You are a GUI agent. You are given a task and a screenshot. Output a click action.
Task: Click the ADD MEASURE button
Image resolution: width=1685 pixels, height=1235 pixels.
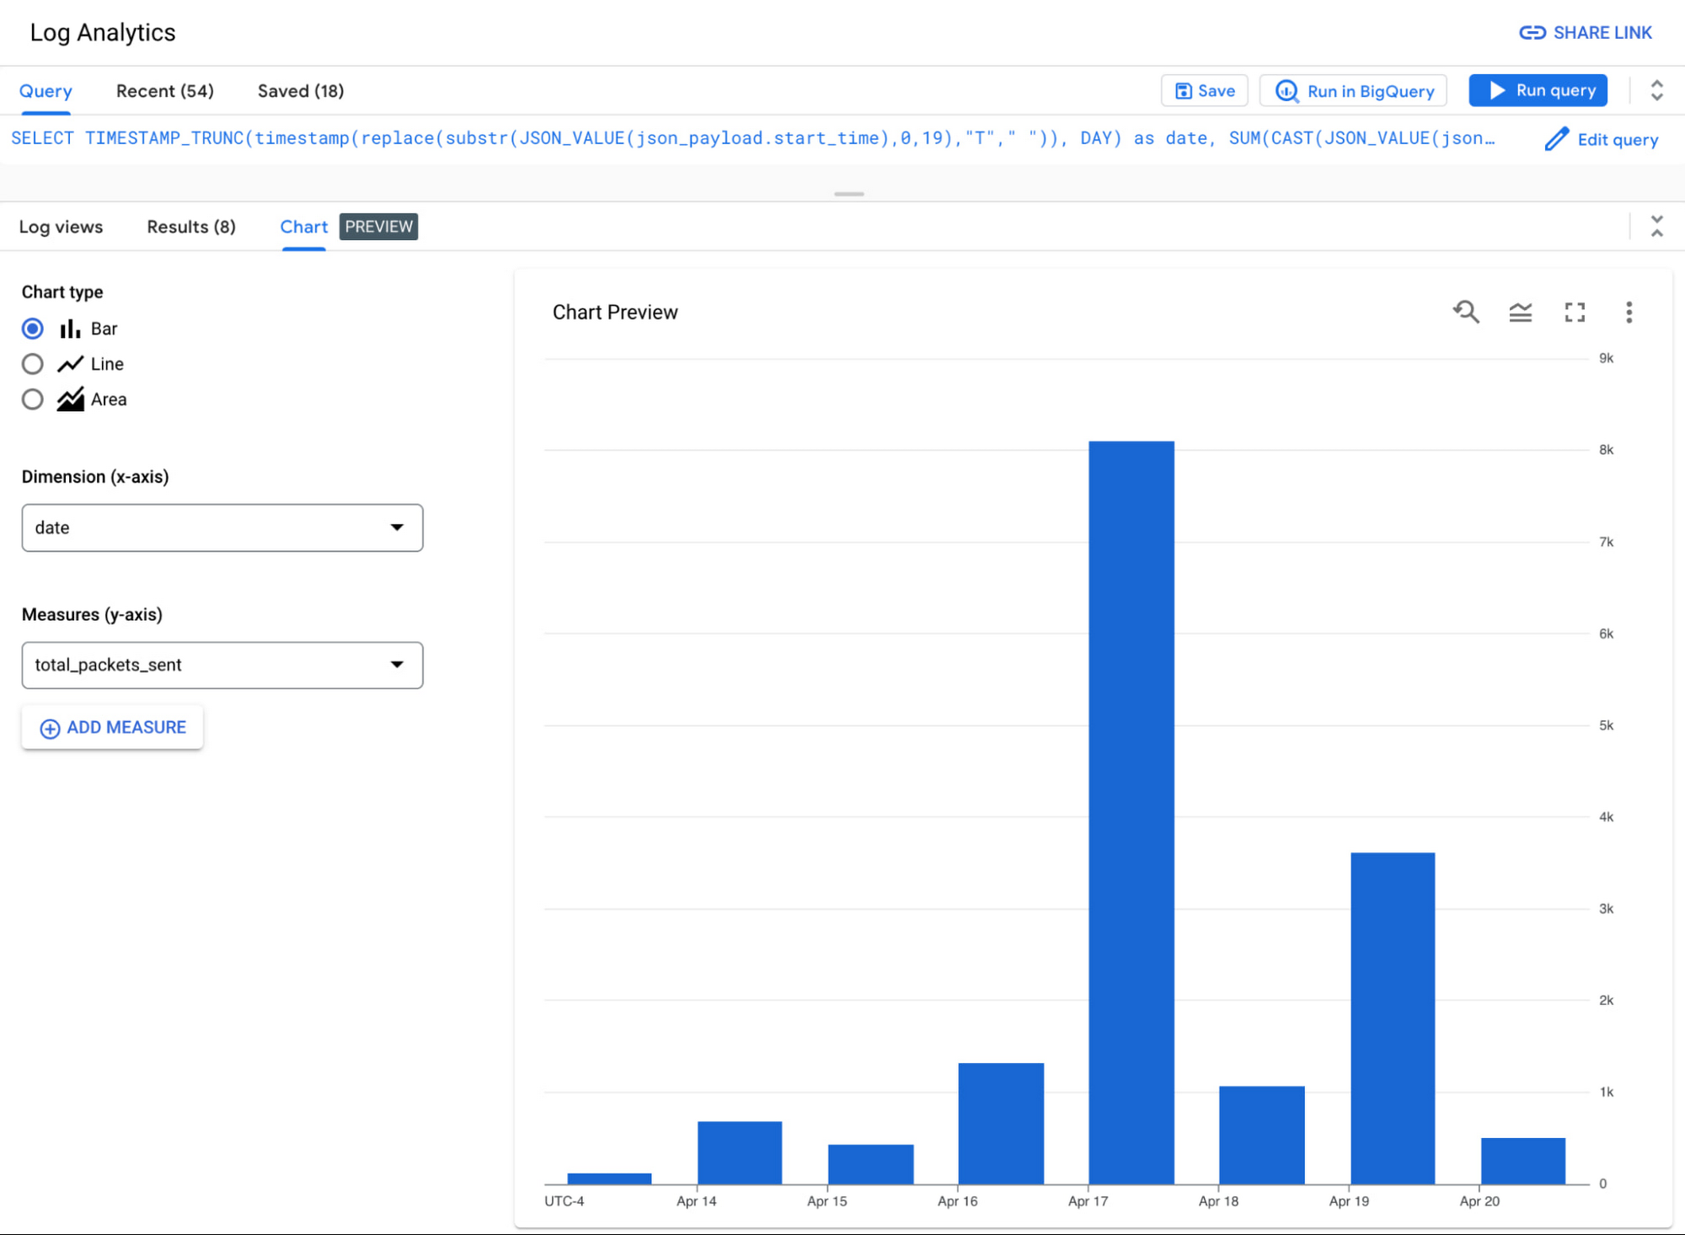tap(112, 728)
